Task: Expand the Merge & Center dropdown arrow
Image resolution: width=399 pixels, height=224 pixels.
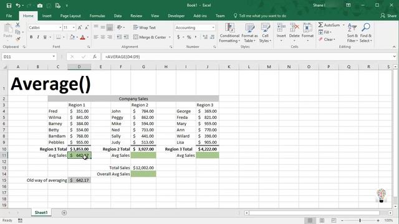Action: tap(170, 37)
